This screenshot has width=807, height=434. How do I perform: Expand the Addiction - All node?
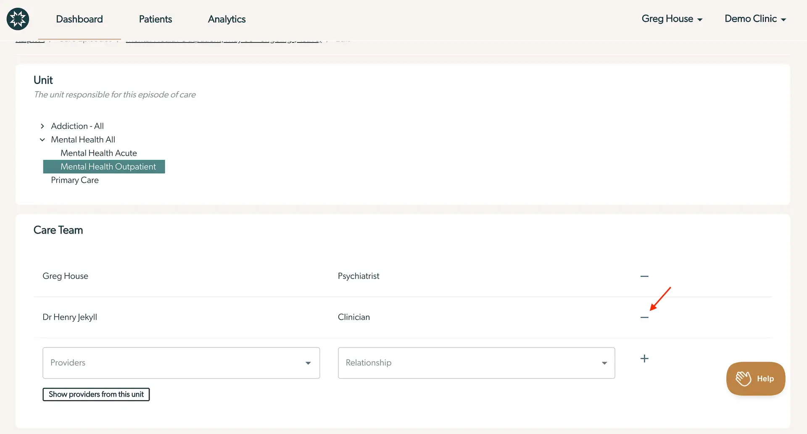[42, 126]
